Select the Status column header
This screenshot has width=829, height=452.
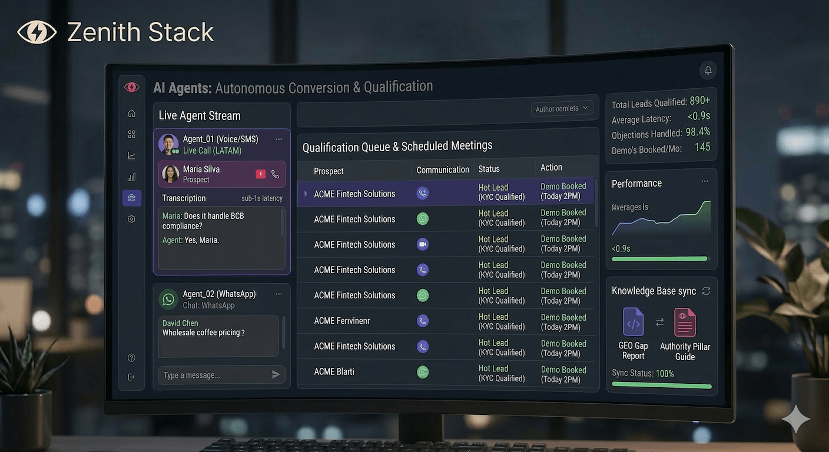click(489, 169)
